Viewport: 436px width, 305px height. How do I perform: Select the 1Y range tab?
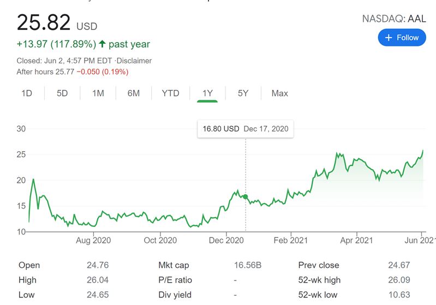coord(207,93)
